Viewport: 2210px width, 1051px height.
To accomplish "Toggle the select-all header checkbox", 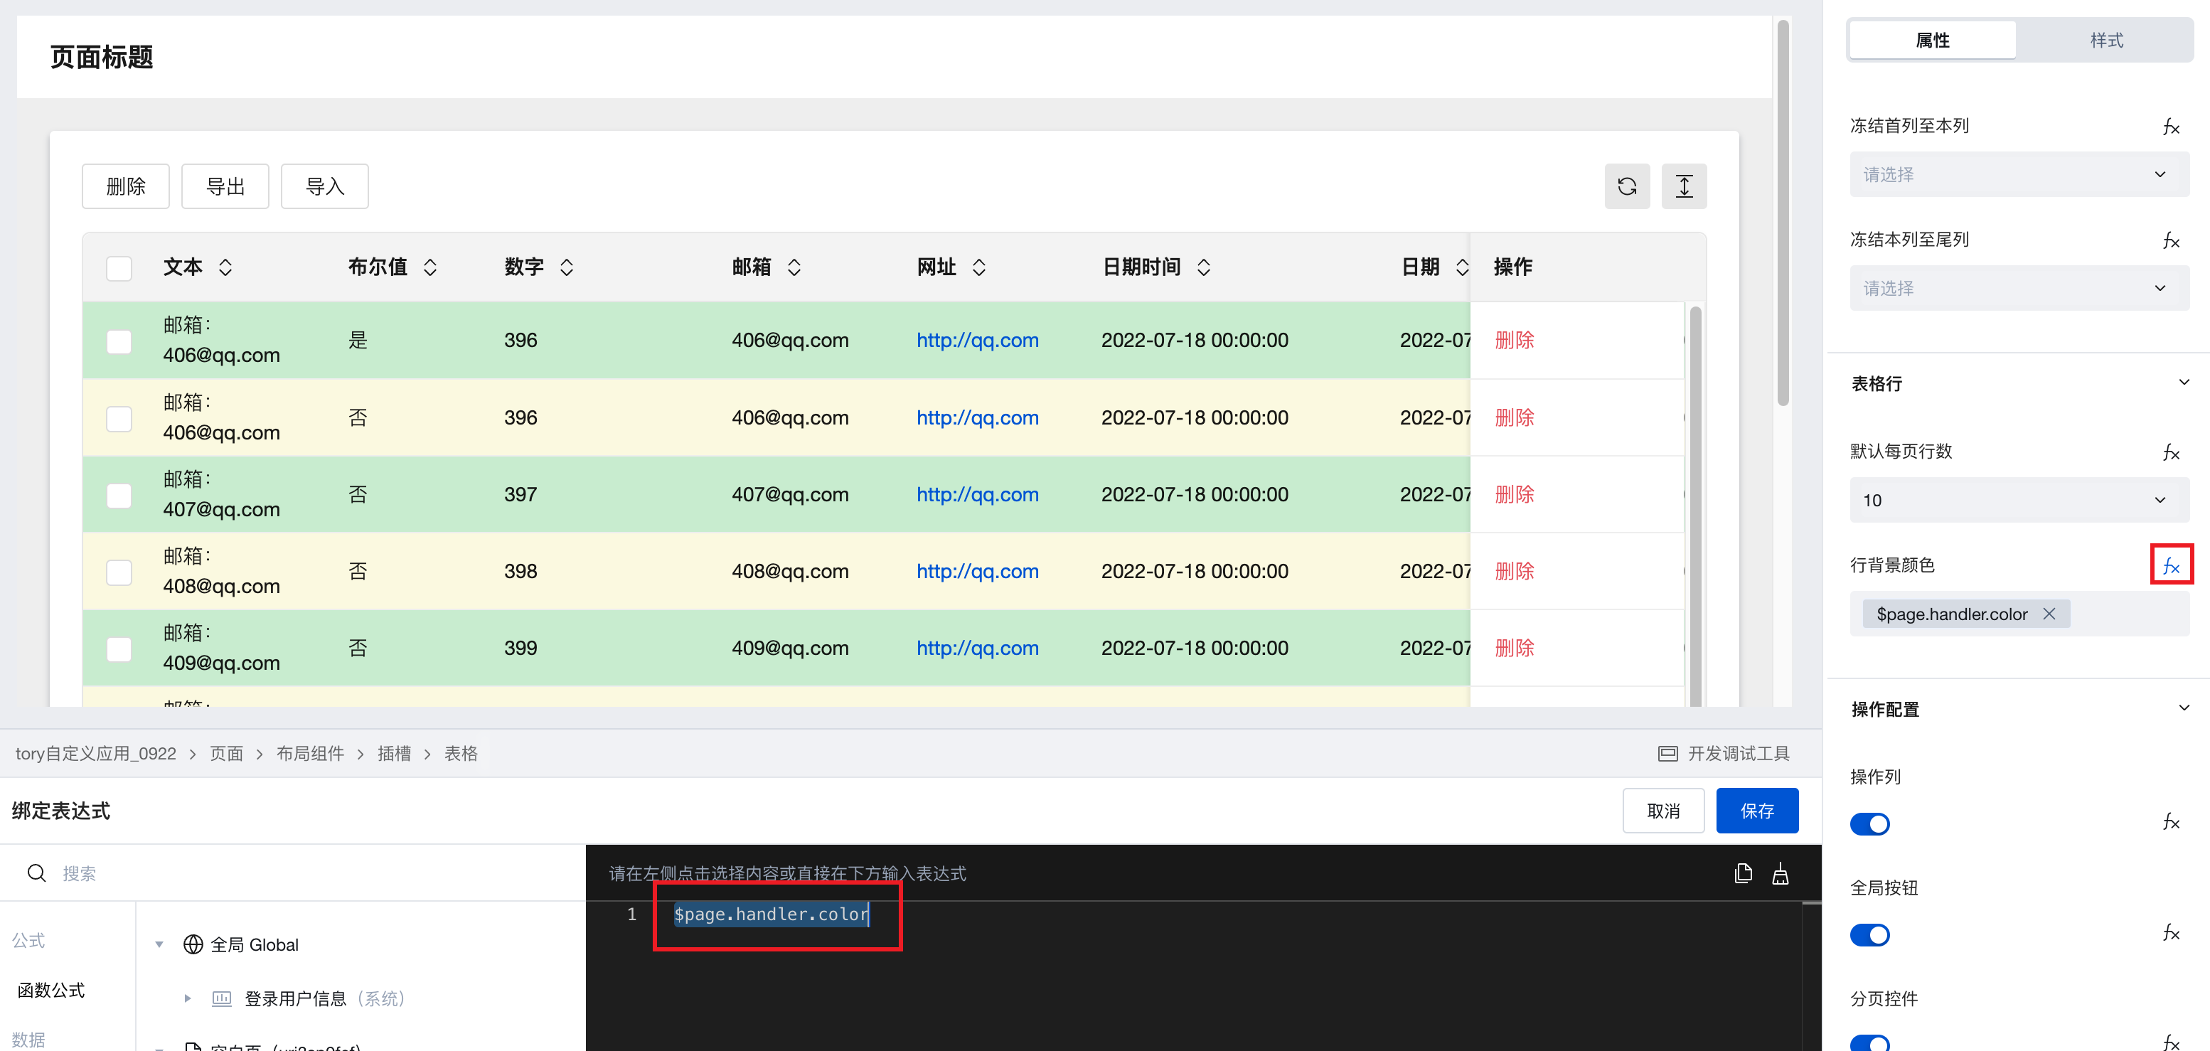I will pyautogui.click(x=119, y=269).
